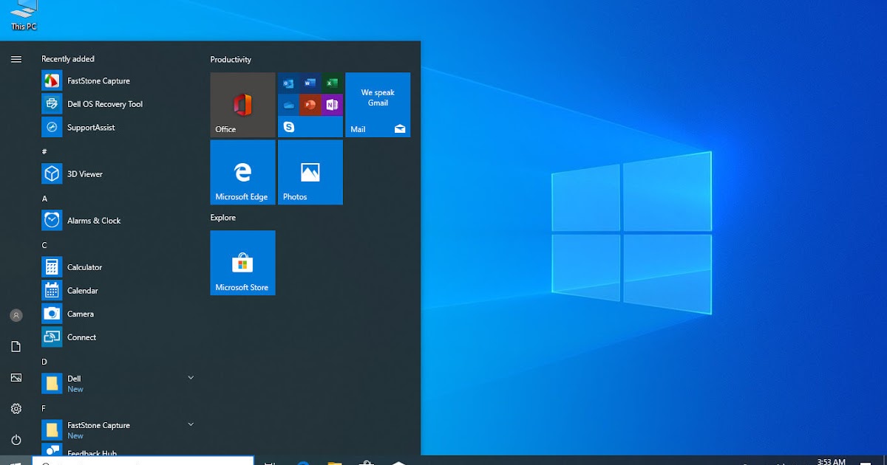Launch Outlook from the Productivity tile folder

[x=288, y=83]
